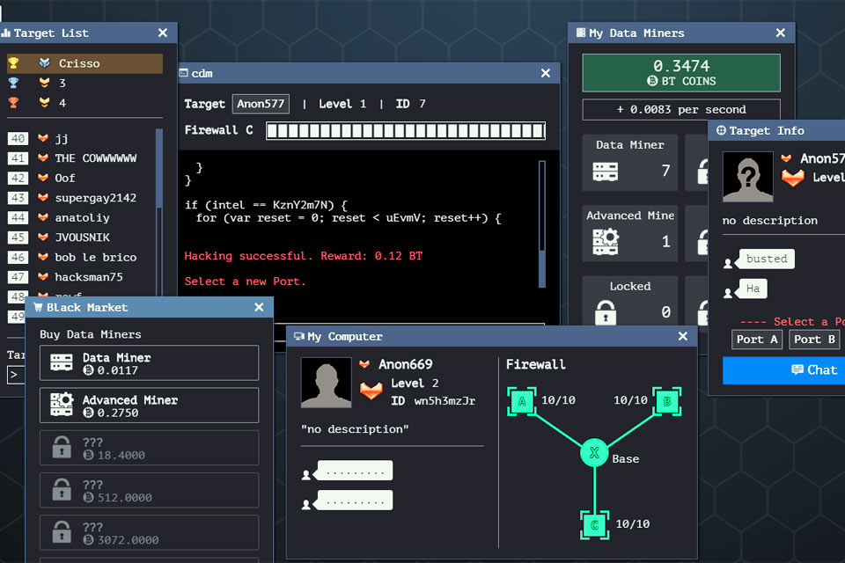Buy a Data Miner for 0.0117
845x563 pixels.
pos(149,363)
